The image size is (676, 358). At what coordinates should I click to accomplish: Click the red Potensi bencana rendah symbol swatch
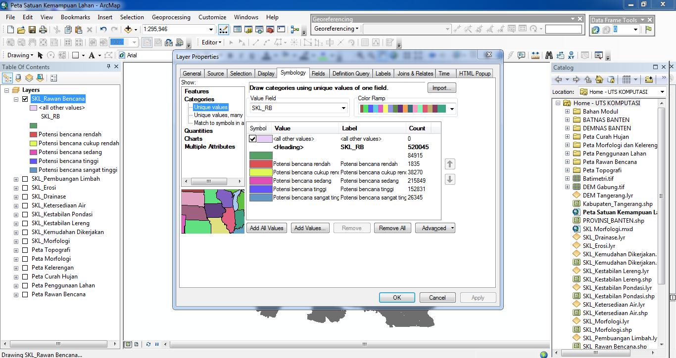pyautogui.click(x=261, y=164)
